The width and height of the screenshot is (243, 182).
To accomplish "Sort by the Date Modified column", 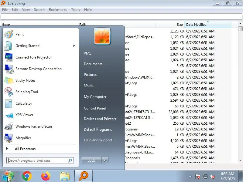I will (x=208, y=25).
